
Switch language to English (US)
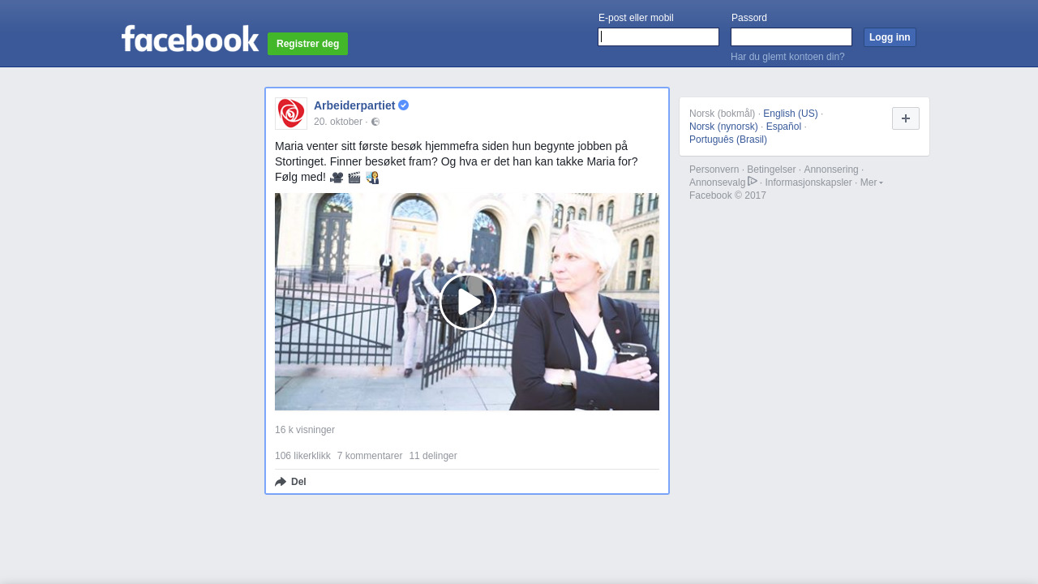791,114
